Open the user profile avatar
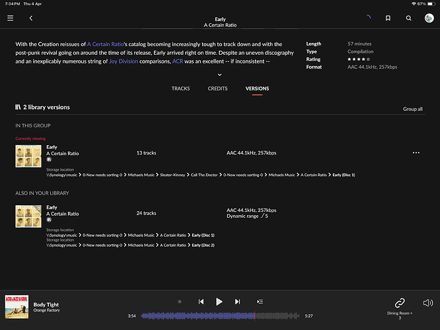 (429, 18)
